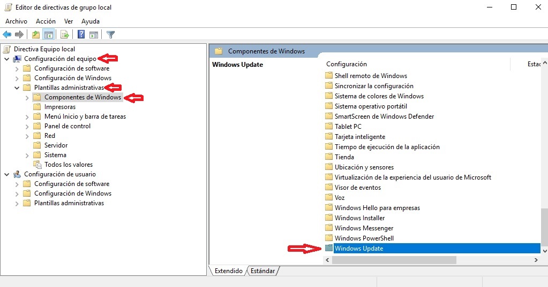Collapse the Configuración de usuario node
This screenshot has height=287, width=548.
coord(6,174)
